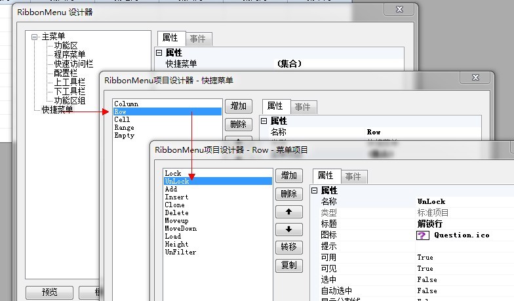The height and width of the screenshot is (301, 514).
Task: Click the move-up arrow button in Row designer
Action: pyautogui.click(x=288, y=211)
